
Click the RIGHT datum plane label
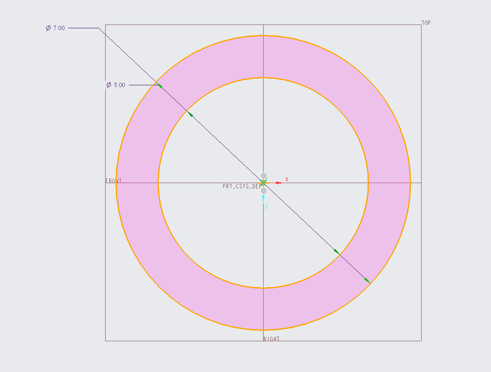(271, 339)
